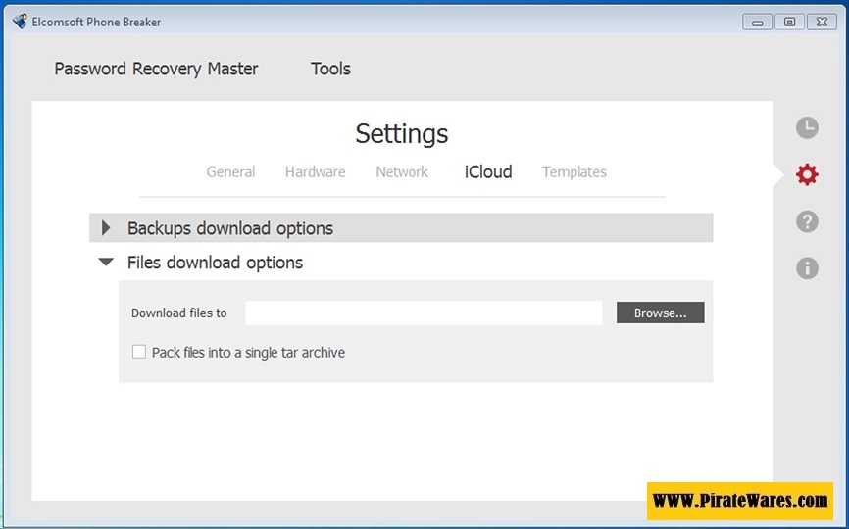Open help via question mark icon
Image resolution: width=849 pixels, height=529 pixels.
pyautogui.click(x=807, y=221)
